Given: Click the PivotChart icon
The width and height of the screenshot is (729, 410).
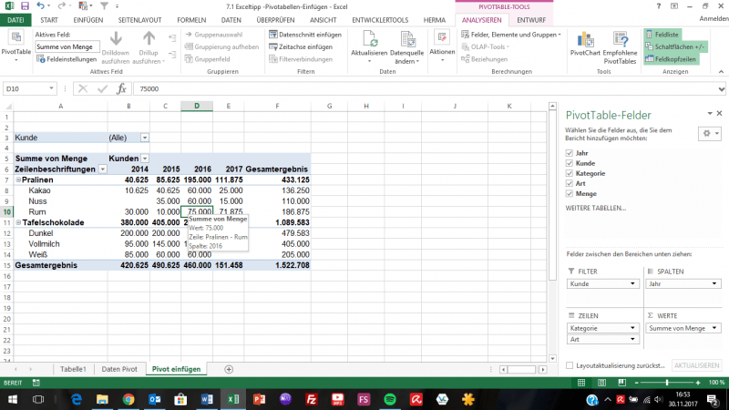Looking at the screenshot, I should pos(585,39).
